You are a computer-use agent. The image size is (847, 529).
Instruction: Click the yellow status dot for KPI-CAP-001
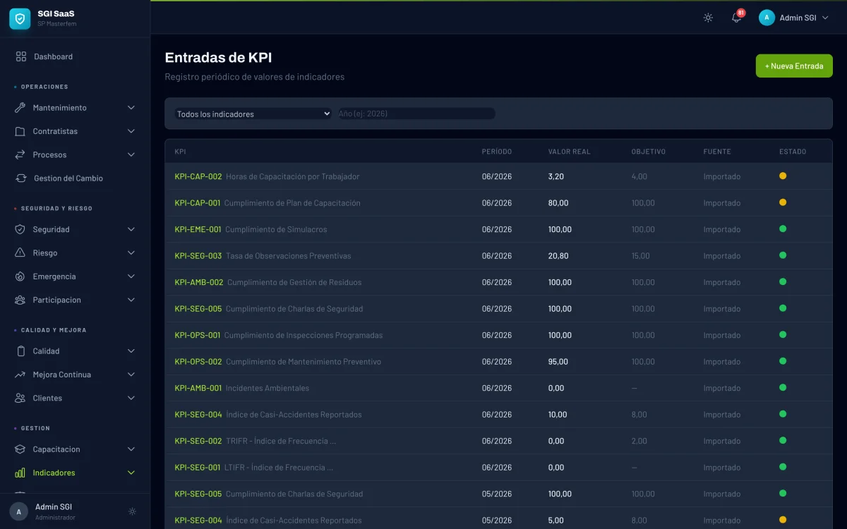pyautogui.click(x=782, y=202)
